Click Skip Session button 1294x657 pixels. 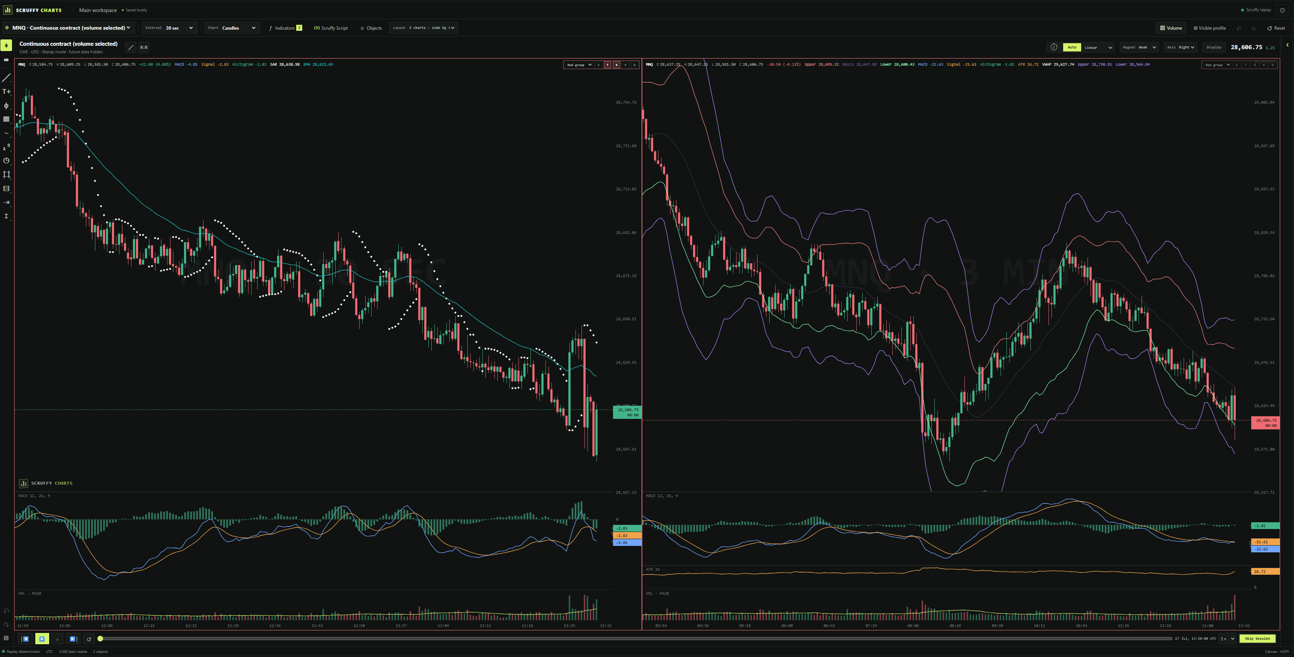(x=1257, y=639)
